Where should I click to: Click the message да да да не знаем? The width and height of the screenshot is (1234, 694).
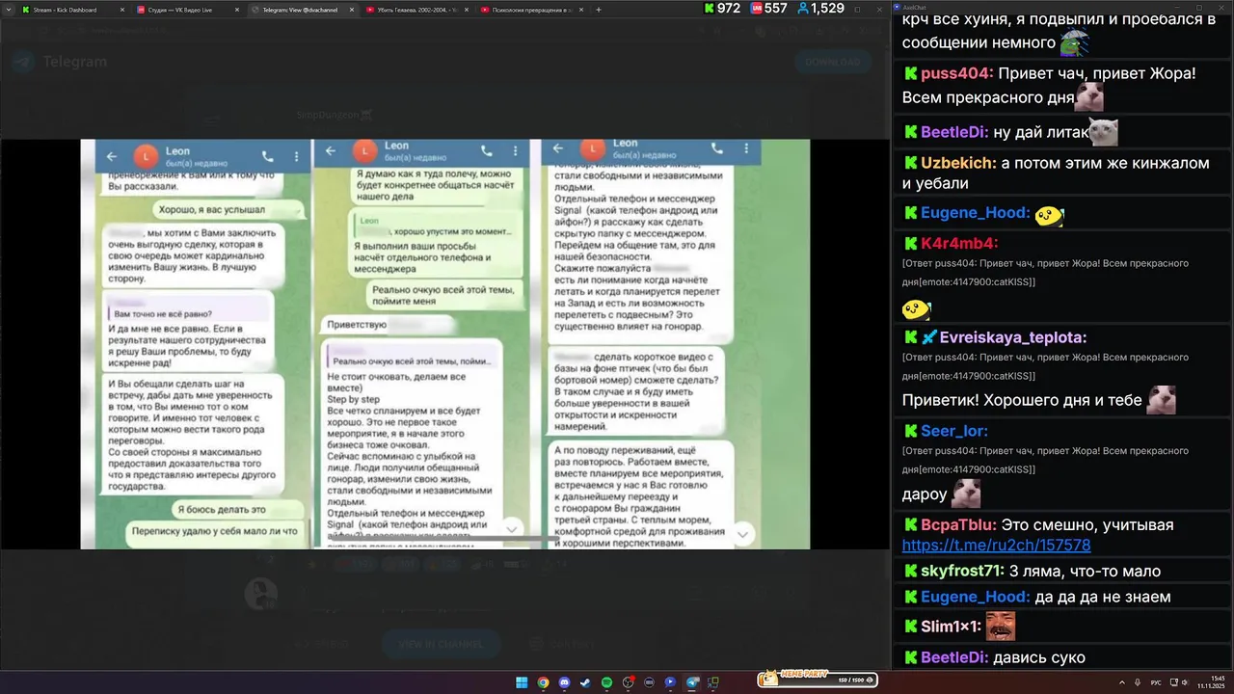click(1103, 597)
